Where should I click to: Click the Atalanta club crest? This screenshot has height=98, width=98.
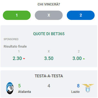point(10,88)
